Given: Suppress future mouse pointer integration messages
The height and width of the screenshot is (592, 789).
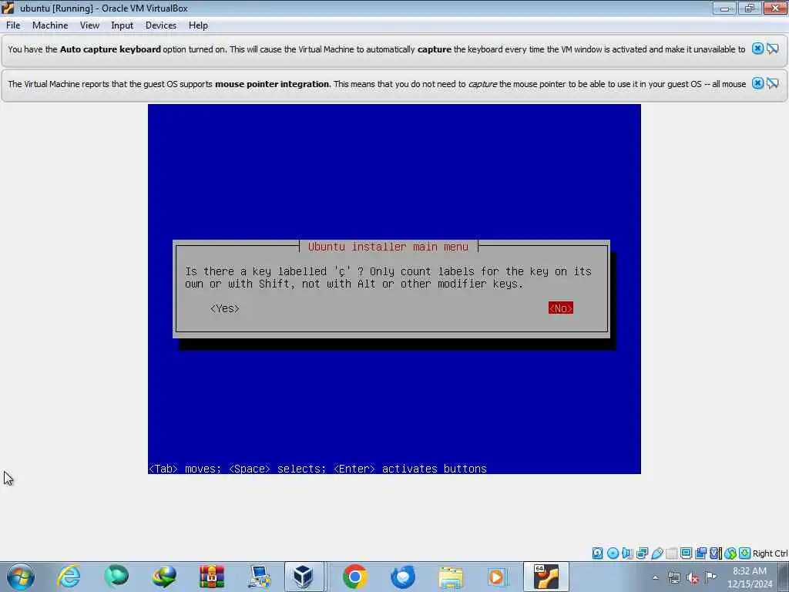Looking at the screenshot, I should (x=773, y=83).
